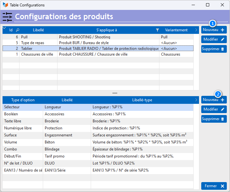Click the splitter handle between the tables
The width and height of the screenshot is (230, 192).
[115, 93]
